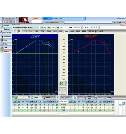The width and height of the screenshot is (126, 134).
Task: Click the auto voice icon
Action: (x=90, y=97)
